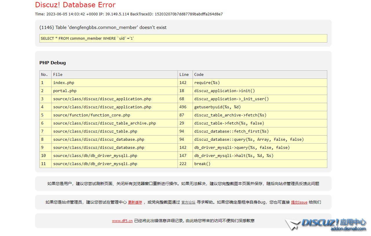Click the source/function/function_core.php cell
Image resolution: width=371 pixels, height=236 pixels.
point(92,115)
